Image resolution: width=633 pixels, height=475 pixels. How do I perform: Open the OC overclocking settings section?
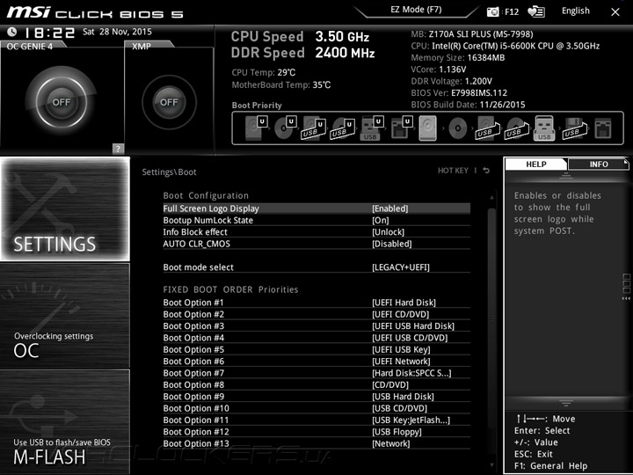coord(65,316)
